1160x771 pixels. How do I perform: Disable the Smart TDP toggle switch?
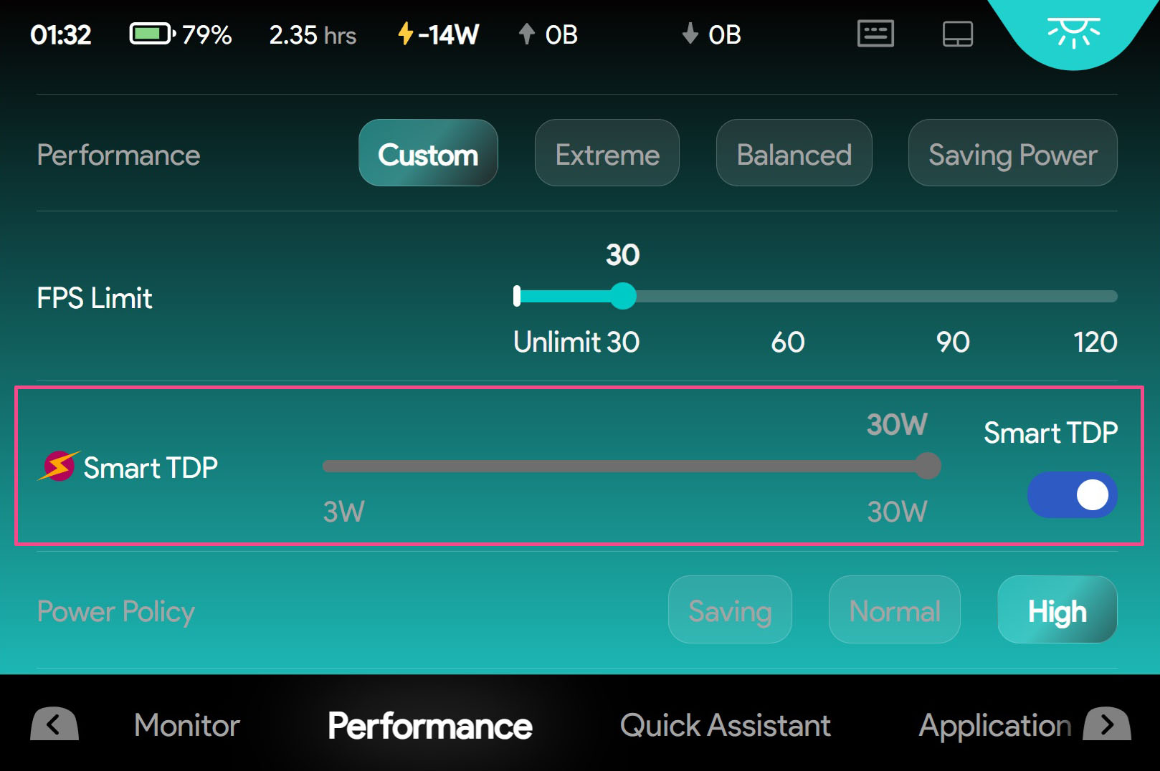[1072, 494]
